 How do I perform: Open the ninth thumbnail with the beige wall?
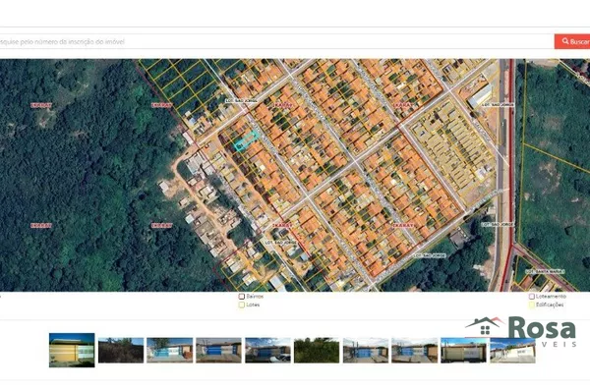click(463, 351)
